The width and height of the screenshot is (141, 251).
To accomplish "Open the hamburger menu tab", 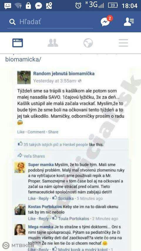I will (123, 43).
